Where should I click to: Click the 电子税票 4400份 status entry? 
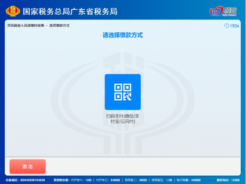coord(188,180)
